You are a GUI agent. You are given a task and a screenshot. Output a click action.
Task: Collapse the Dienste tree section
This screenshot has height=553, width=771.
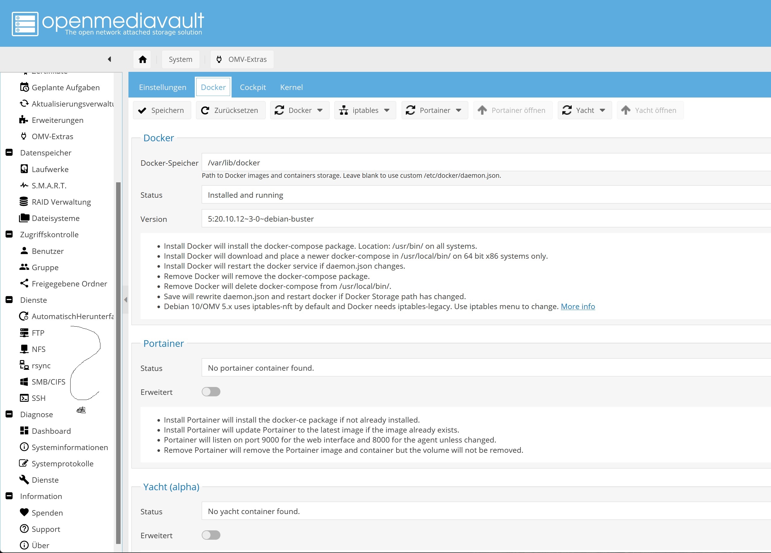pyautogui.click(x=9, y=300)
